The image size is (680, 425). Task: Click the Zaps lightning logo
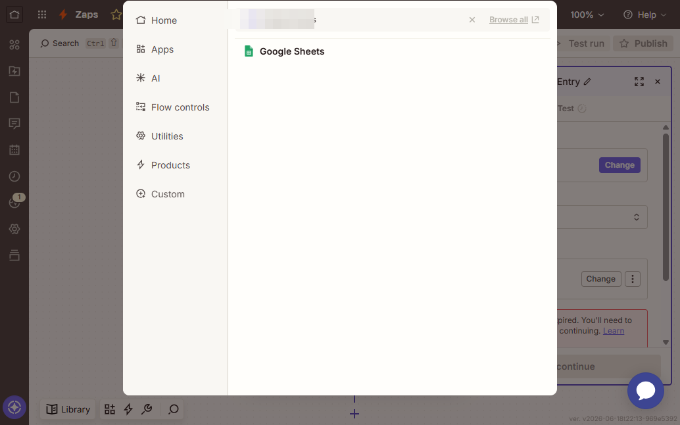63,14
